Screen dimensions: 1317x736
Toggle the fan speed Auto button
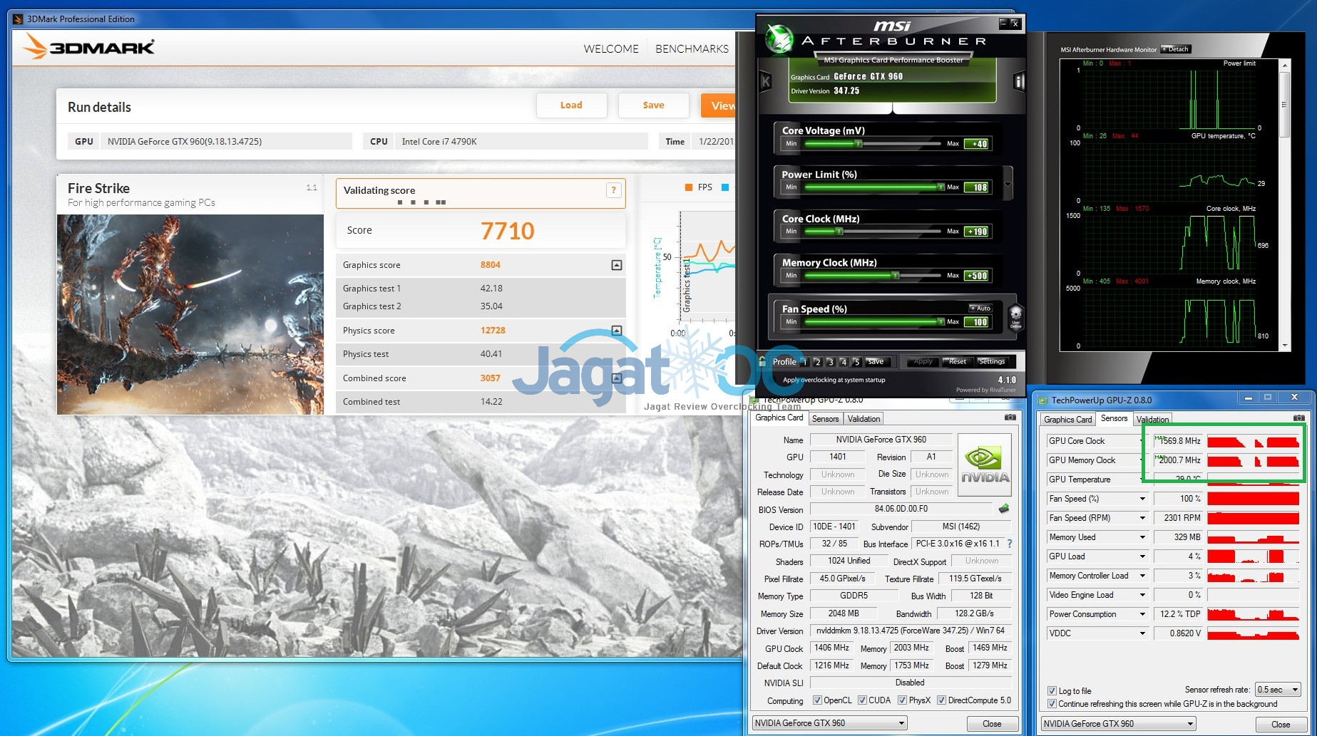[x=980, y=308]
